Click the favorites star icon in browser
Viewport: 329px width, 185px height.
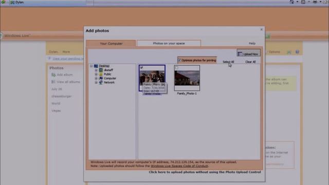(3, 2)
